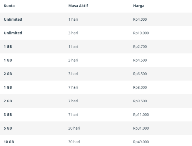Select the Rp10.000 price cell
Screen dimensions: 192x146
141,33
